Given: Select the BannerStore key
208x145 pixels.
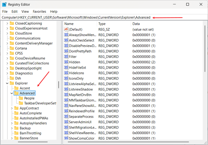Looking at the screenshot, I should pos(29,138).
